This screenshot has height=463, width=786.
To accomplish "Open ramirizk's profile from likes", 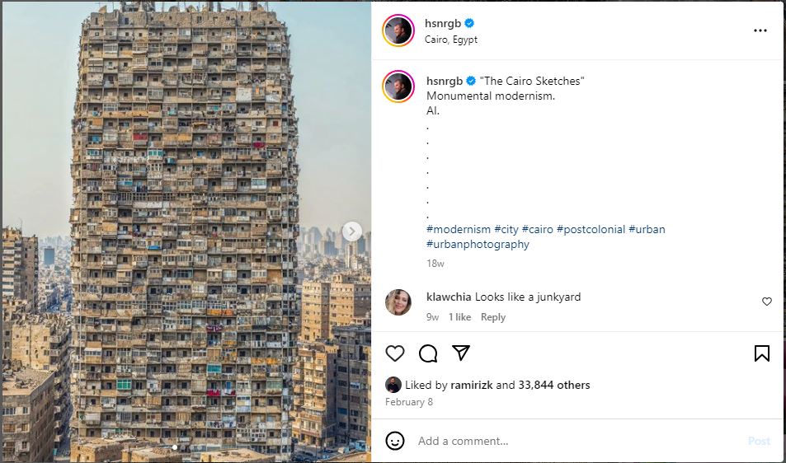I will tap(473, 385).
